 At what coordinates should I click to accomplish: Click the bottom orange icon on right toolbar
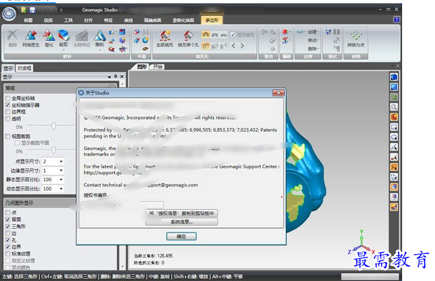click(394, 207)
